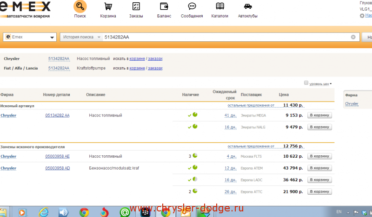This screenshot has height=217, width=372.
Task: Open the Emex source dropdown
Action: click(30, 37)
